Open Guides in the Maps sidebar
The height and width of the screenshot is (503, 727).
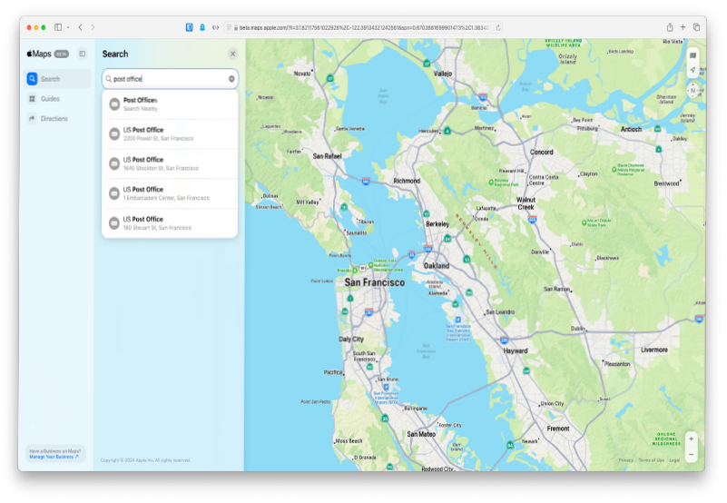(58, 99)
